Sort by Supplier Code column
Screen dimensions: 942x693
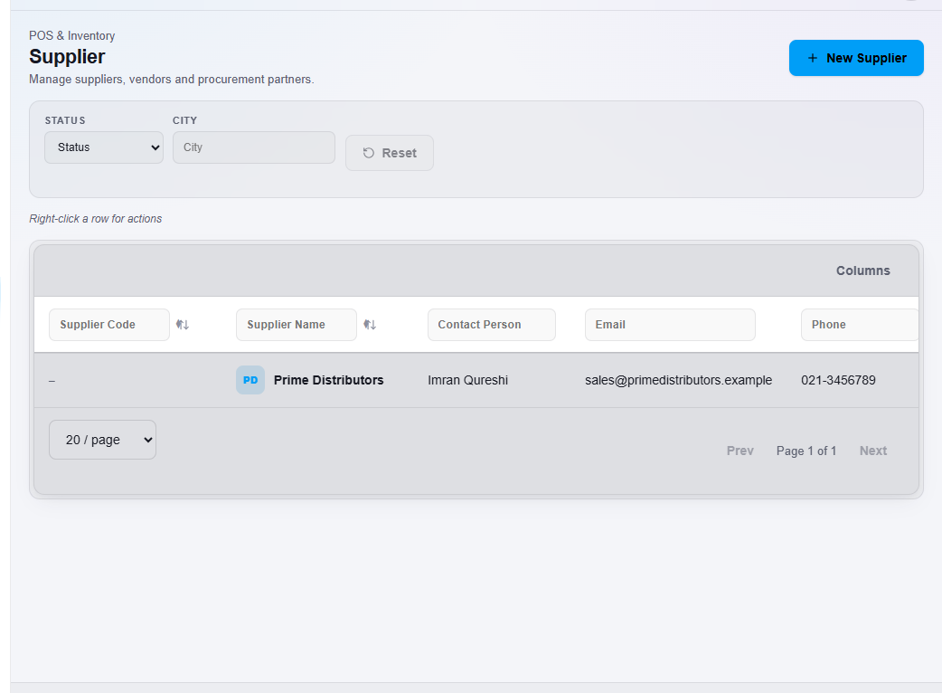[183, 325]
